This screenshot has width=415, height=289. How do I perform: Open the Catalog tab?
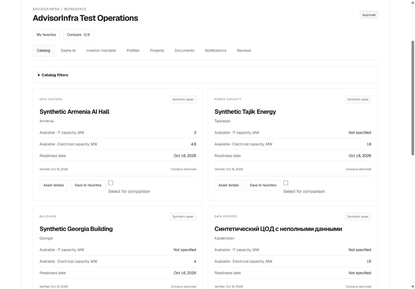(x=43, y=51)
